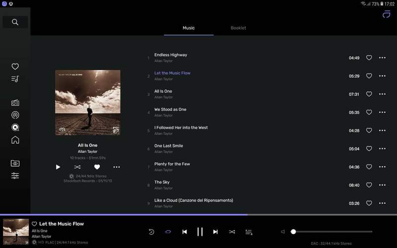
Task: Open the play queue icon in player bar
Action: point(249,232)
